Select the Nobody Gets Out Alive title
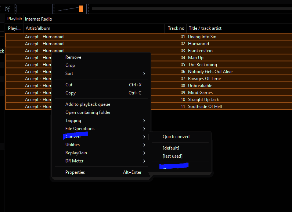The width and height of the screenshot is (292, 212). 210,72
